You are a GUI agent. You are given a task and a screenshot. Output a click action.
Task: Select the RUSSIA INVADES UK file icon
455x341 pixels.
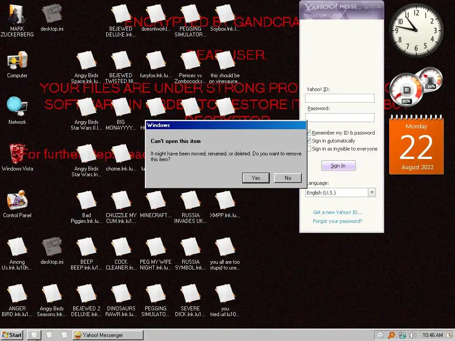pos(190,207)
